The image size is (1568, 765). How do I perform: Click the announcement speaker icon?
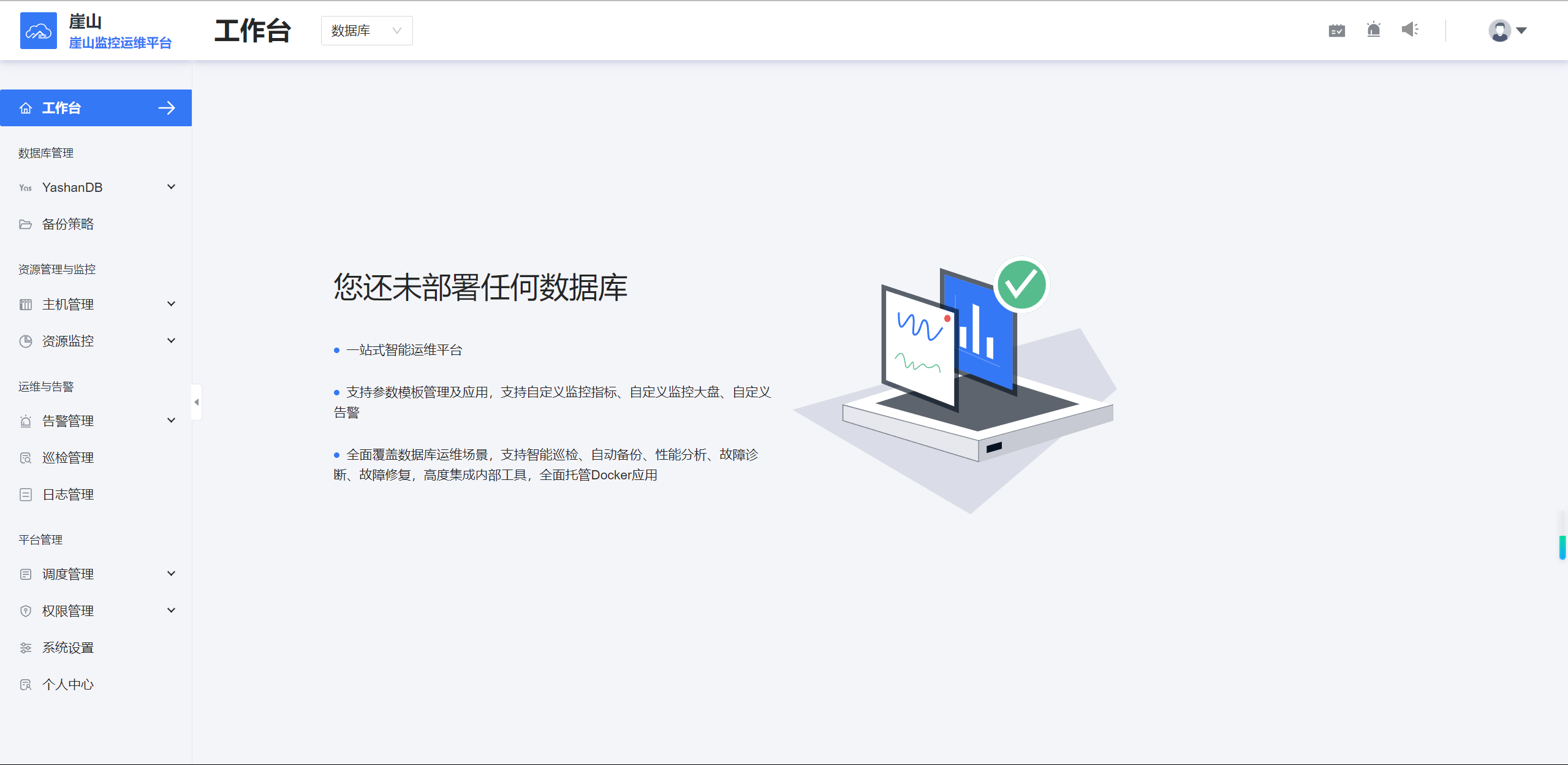click(1410, 29)
